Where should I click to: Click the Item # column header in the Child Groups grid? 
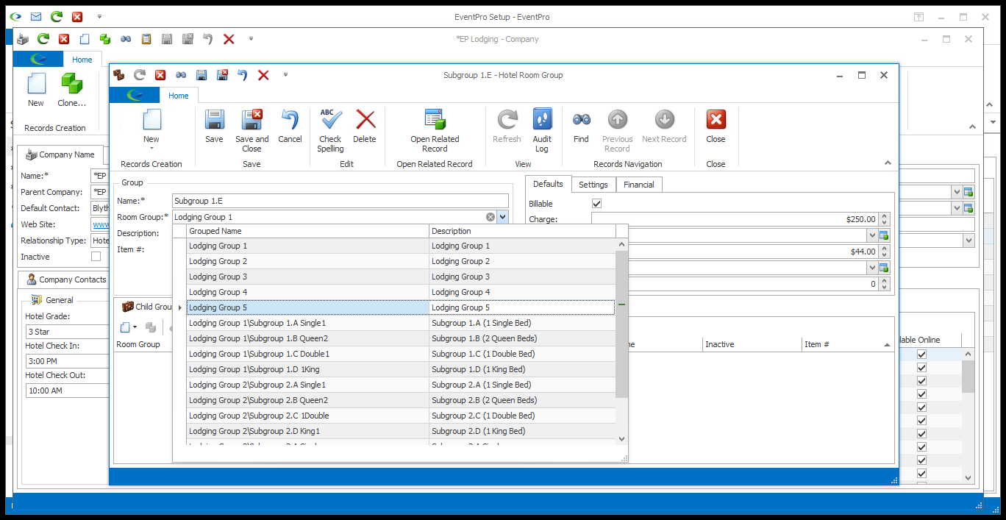tap(847, 344)
